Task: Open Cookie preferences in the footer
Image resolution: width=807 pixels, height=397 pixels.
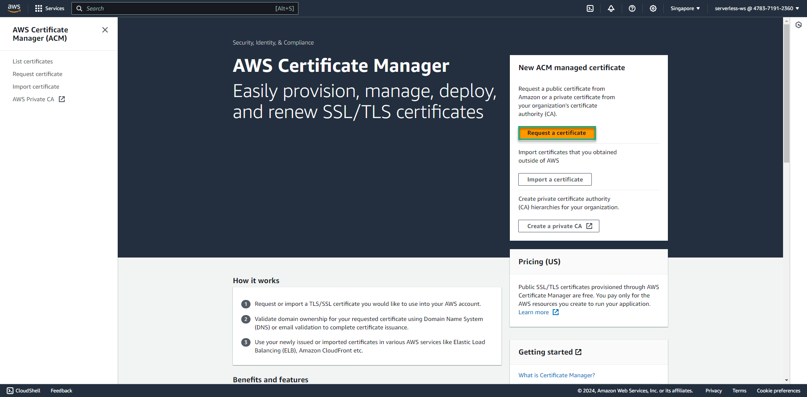Action: (x=778, y=391)
